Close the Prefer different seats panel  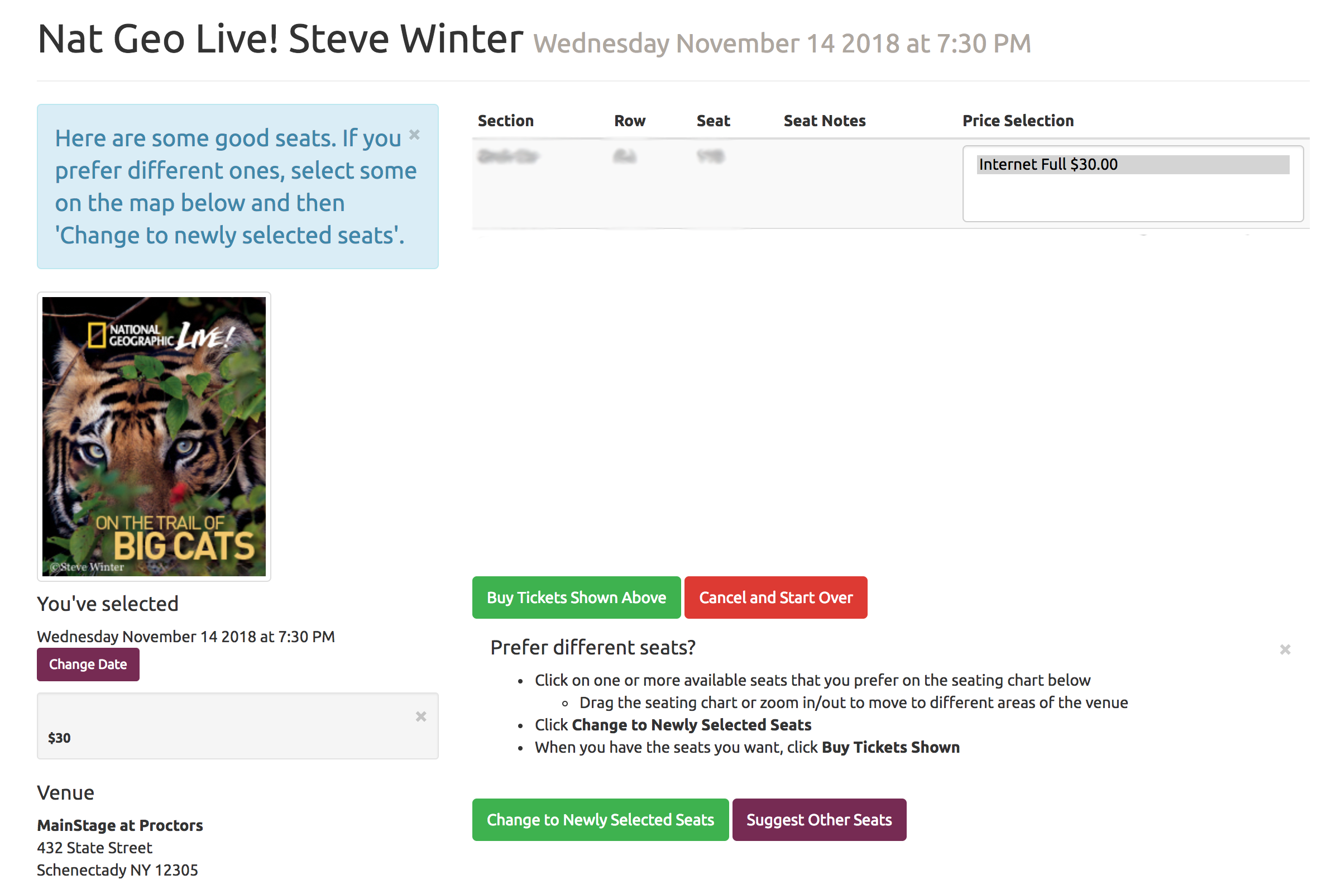(1285, 650)
